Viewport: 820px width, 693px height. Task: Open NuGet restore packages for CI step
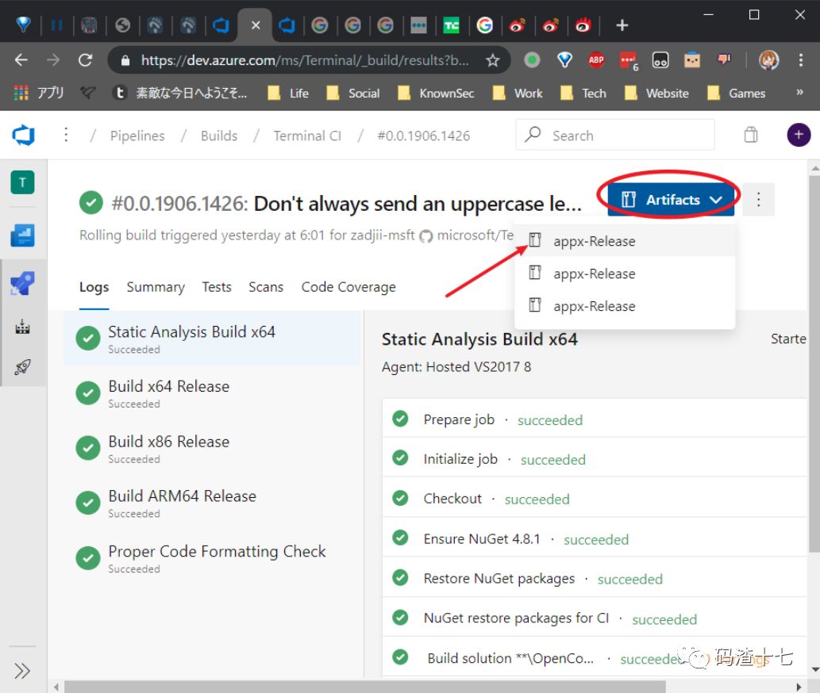coord(594,618)
